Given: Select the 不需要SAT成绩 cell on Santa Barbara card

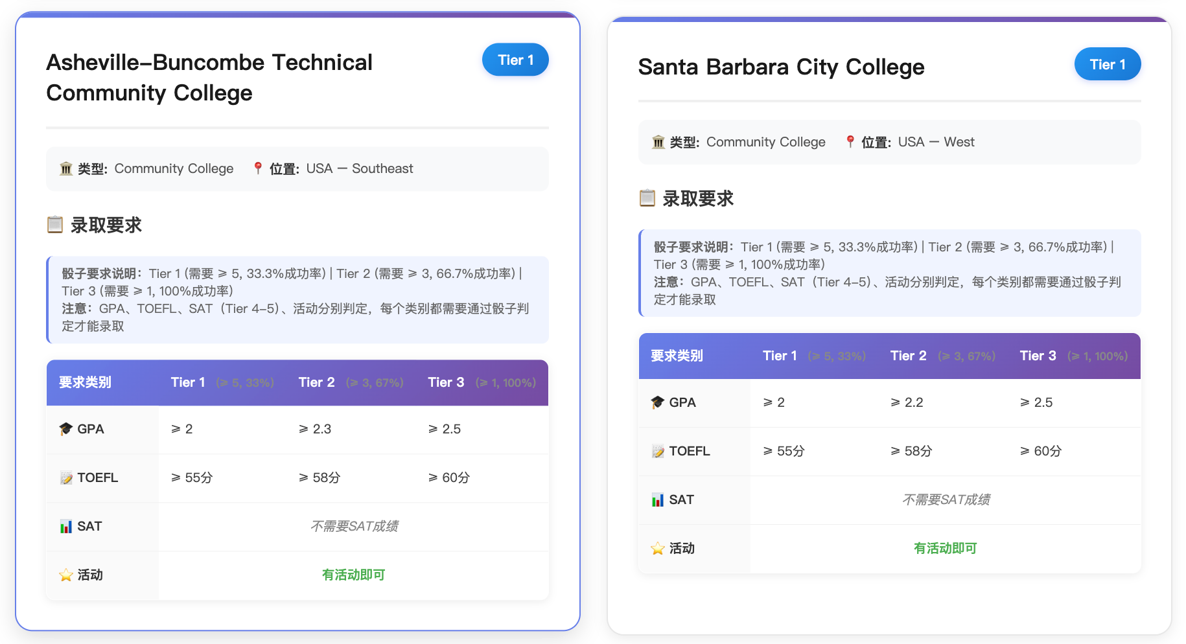Looking at the screenshot, I should (x=946, y=500).
